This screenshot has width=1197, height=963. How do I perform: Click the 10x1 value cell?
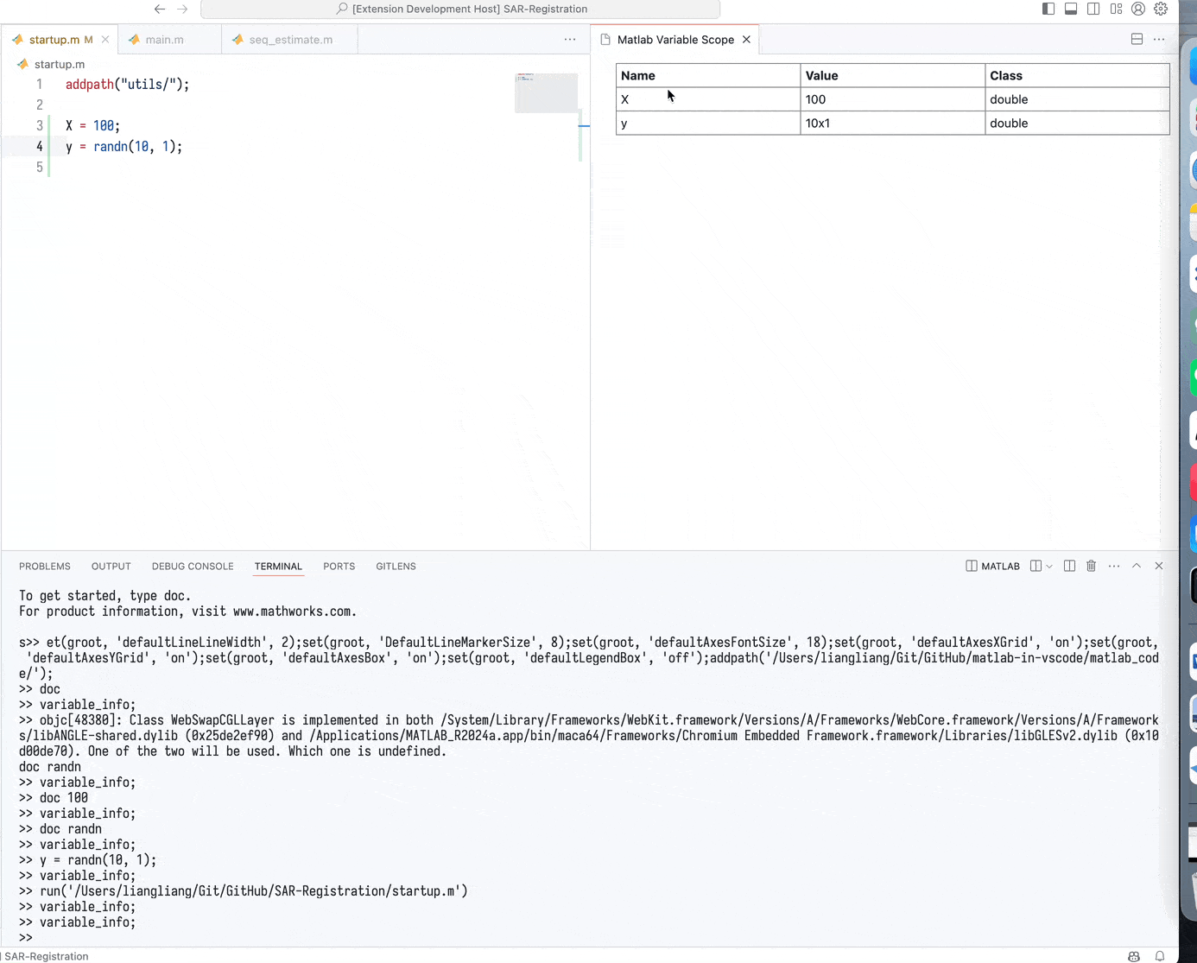pos(892,124)
